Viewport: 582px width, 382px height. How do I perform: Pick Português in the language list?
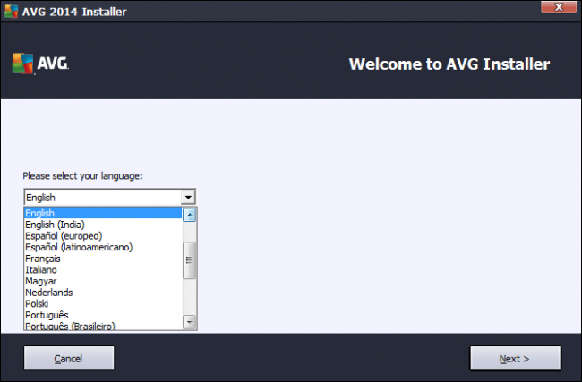coord(103,315)
